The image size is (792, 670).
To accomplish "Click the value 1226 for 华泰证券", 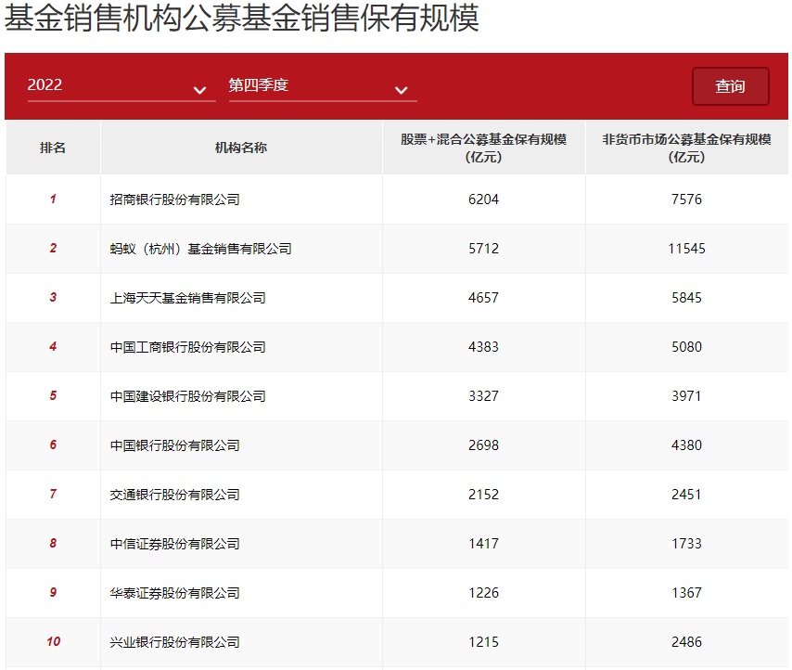I will click(x=483, y=593).
